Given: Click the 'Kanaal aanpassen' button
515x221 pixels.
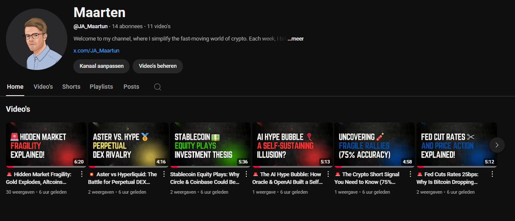Looking at the screenshot, I should click(101, 66).
